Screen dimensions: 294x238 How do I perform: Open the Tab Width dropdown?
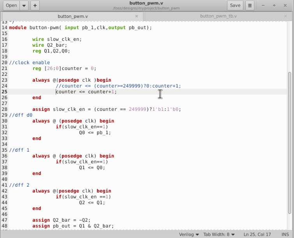[x=219, y=234]
